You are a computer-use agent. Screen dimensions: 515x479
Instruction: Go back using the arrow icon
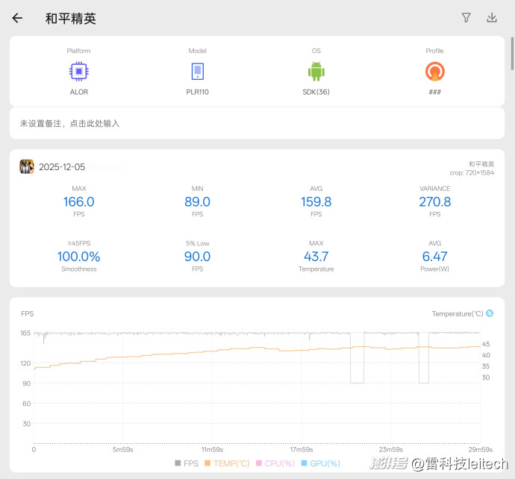pyautogui.click(x=17, y=18)
